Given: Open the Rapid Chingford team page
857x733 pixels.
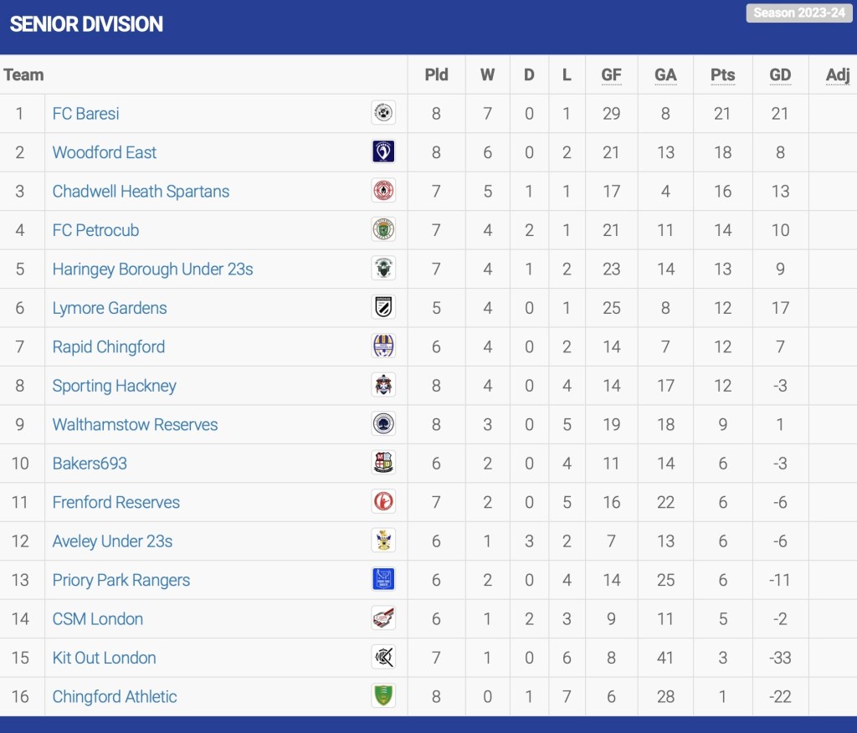Looking at the screenshot, I should [109, 346].
